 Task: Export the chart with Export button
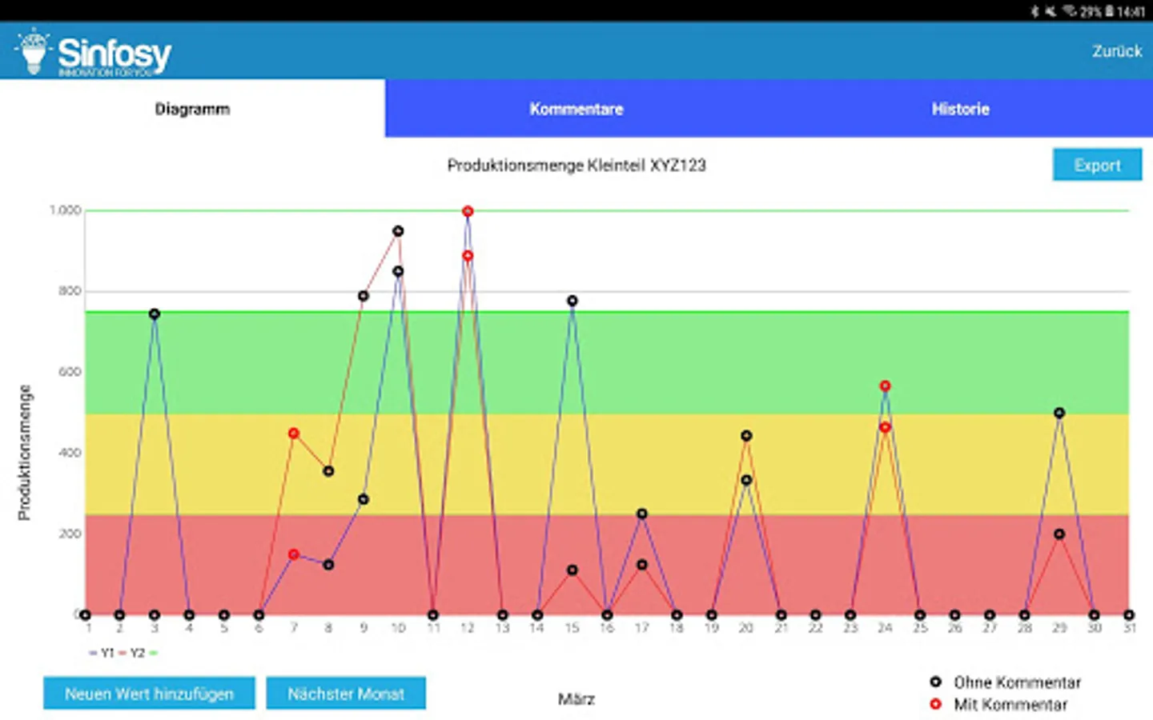pos(1097,165)
